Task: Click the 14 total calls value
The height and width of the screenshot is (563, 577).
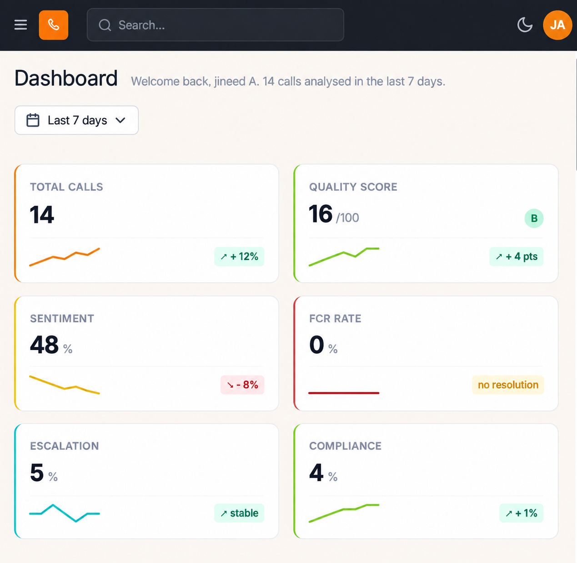Action: coord(42,215)
